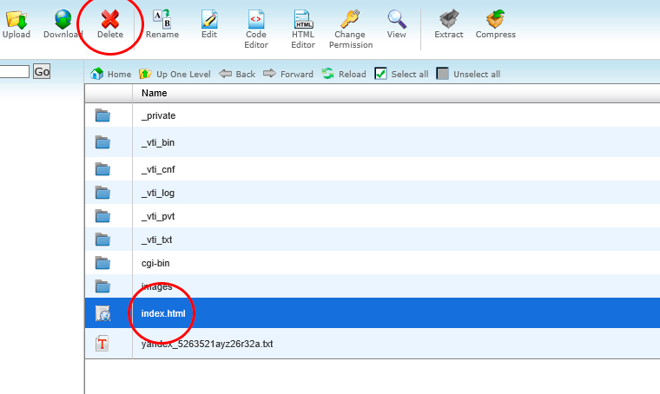660x394 pixels.
Task: Select the _private folder name
Action: [x=158, y=115]
